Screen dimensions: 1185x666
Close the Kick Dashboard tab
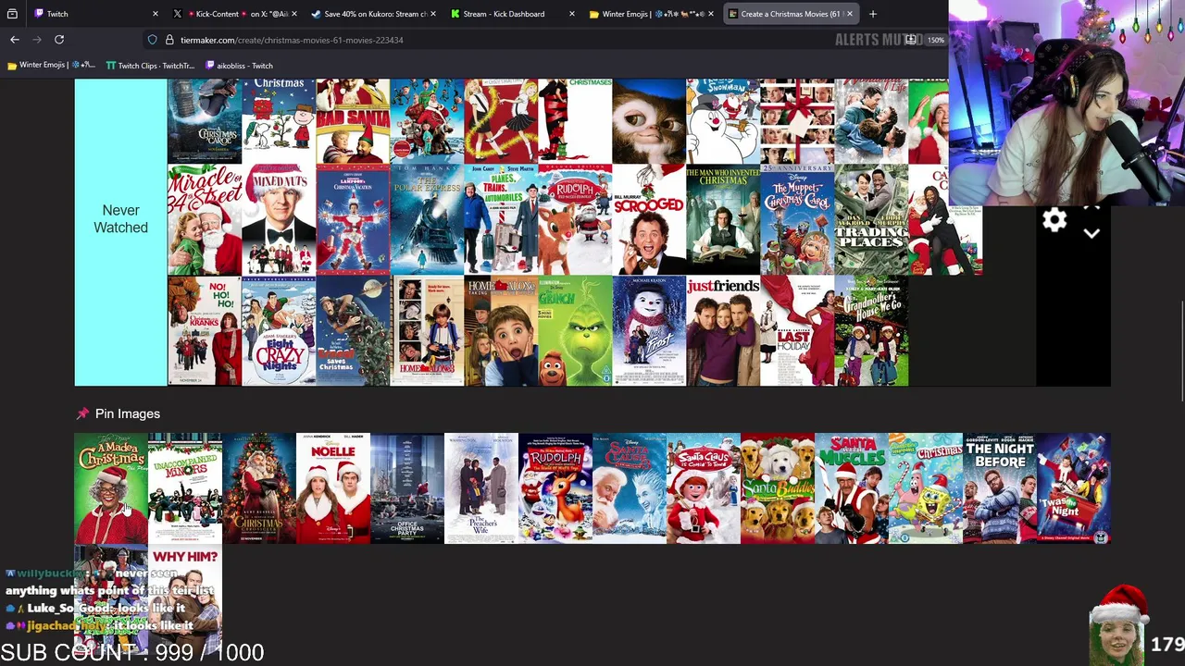click(x=571, y=14)
